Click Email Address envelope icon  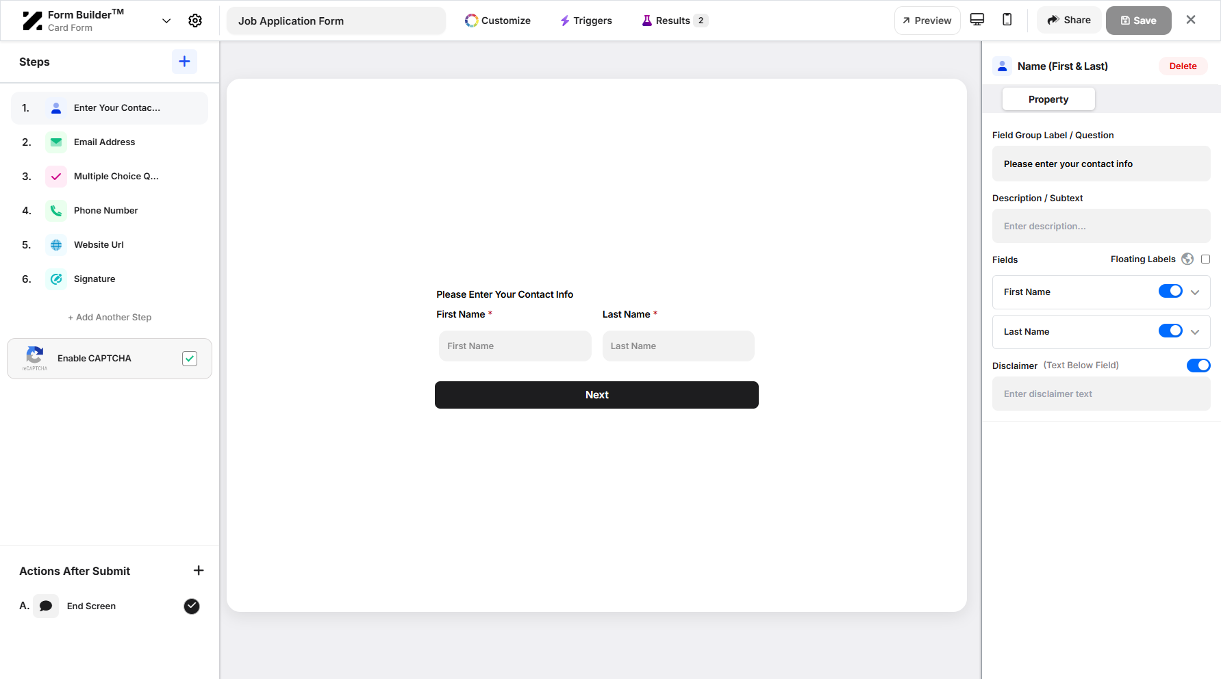tap(56, 142)
